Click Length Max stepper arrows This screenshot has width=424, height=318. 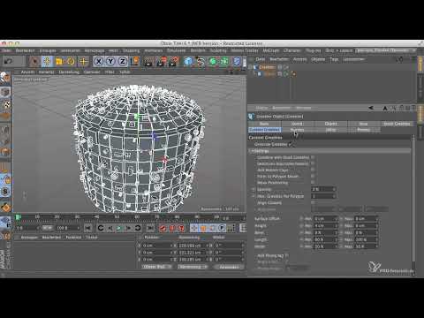[x=376, y=239]
